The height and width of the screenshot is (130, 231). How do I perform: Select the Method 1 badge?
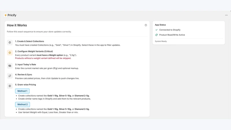22,91
